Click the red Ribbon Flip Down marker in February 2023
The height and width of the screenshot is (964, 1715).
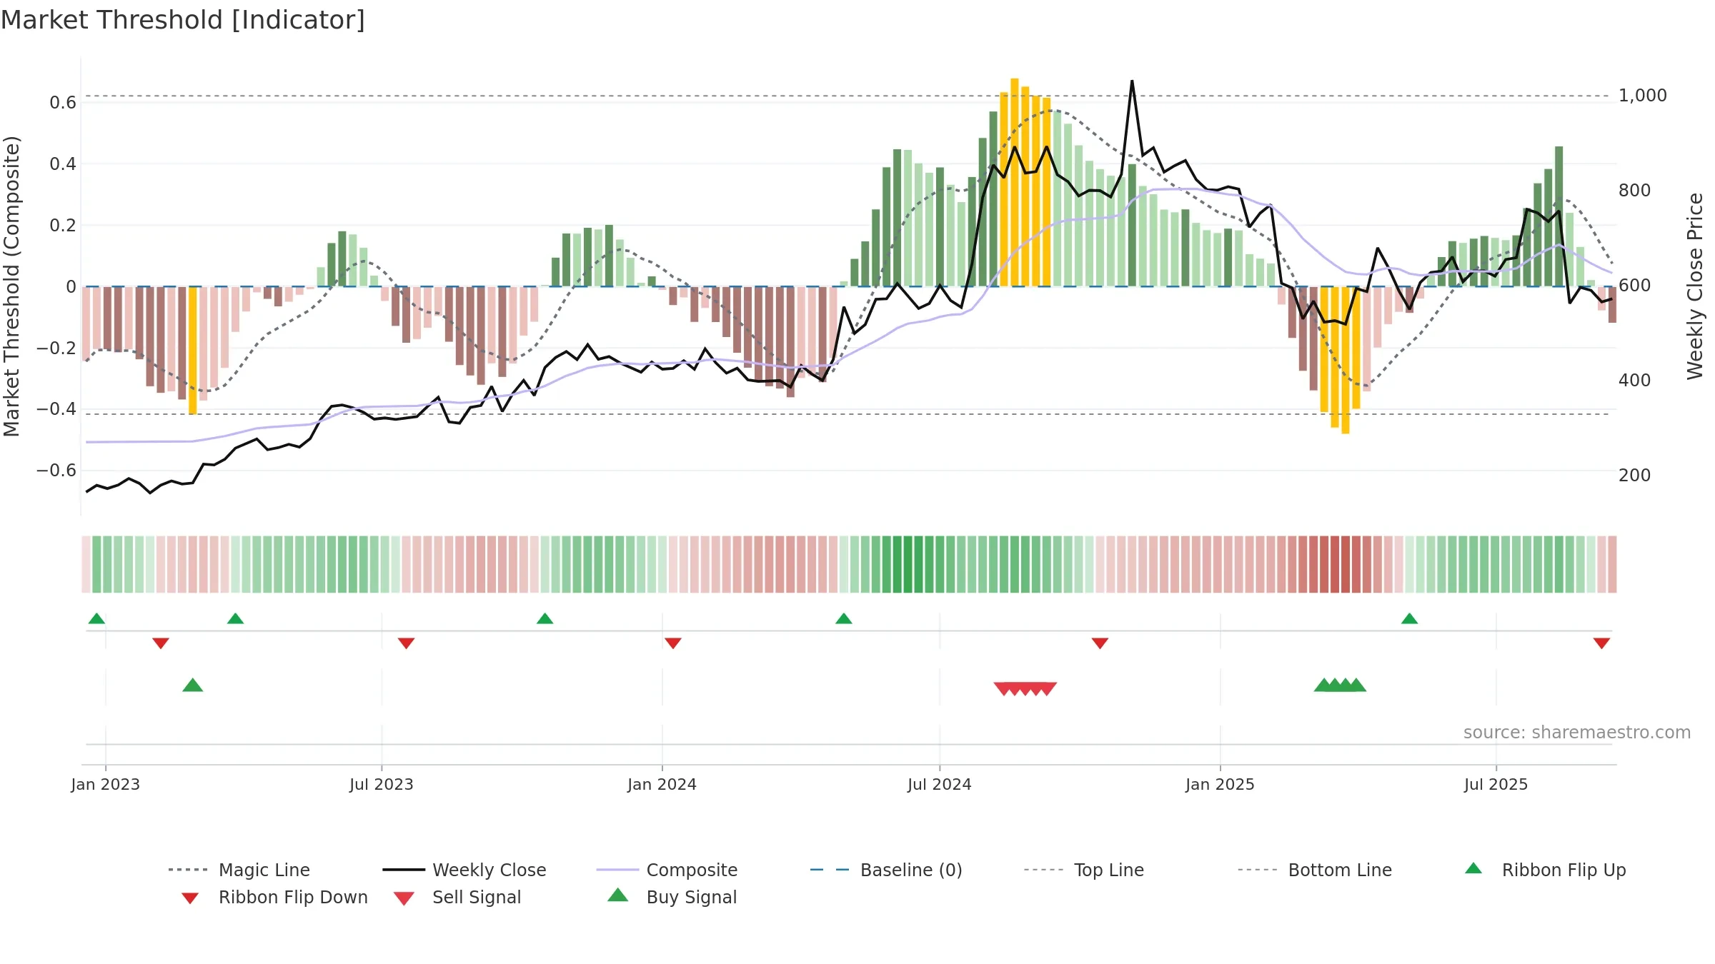[x=161, y=643]
